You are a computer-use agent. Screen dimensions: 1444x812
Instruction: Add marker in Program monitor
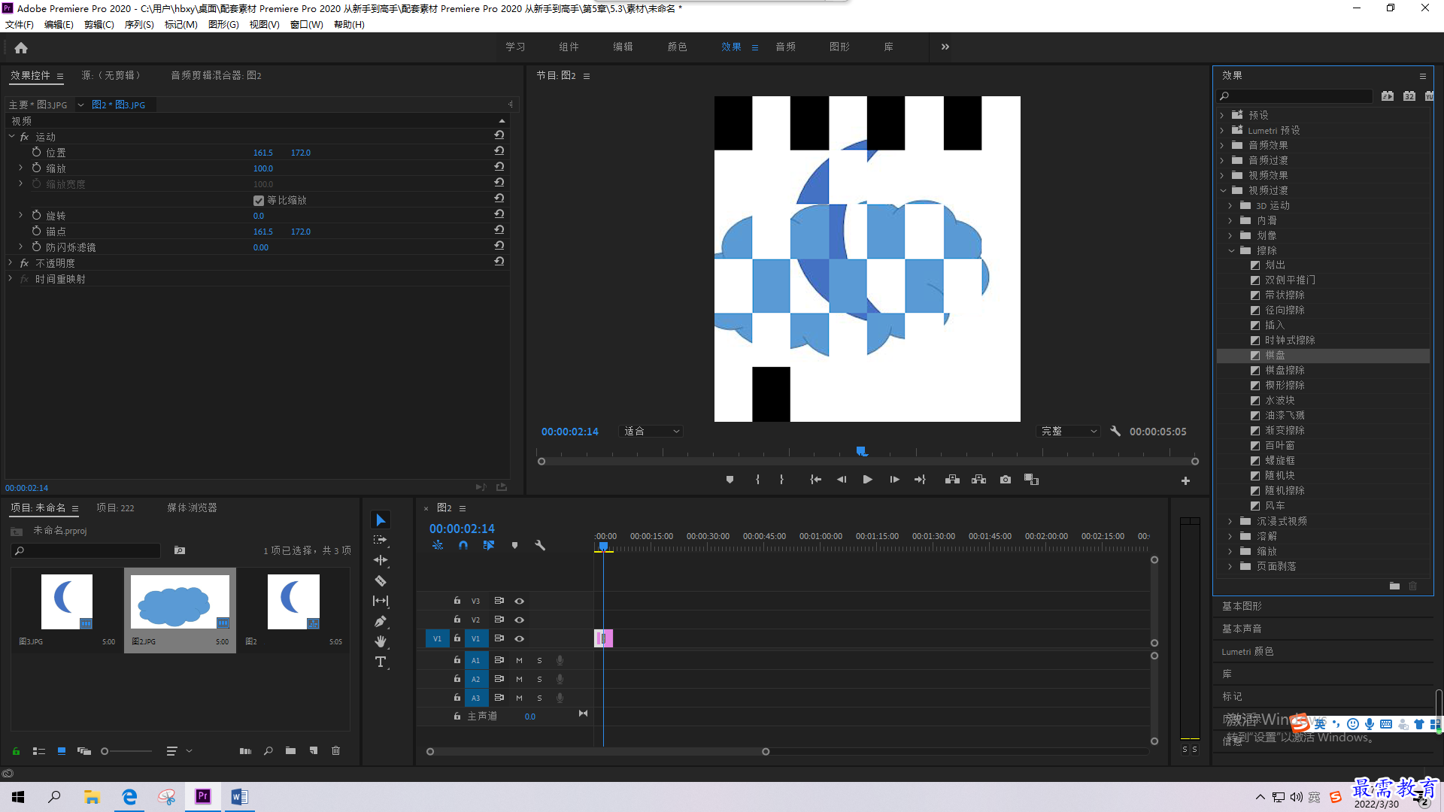tap(730, 480)
